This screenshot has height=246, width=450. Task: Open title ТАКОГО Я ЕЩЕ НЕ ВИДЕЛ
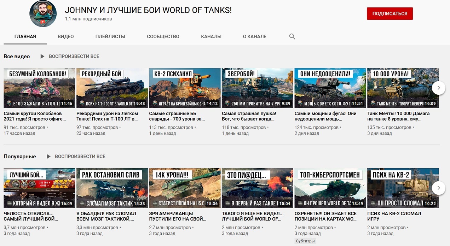point(253,216)
